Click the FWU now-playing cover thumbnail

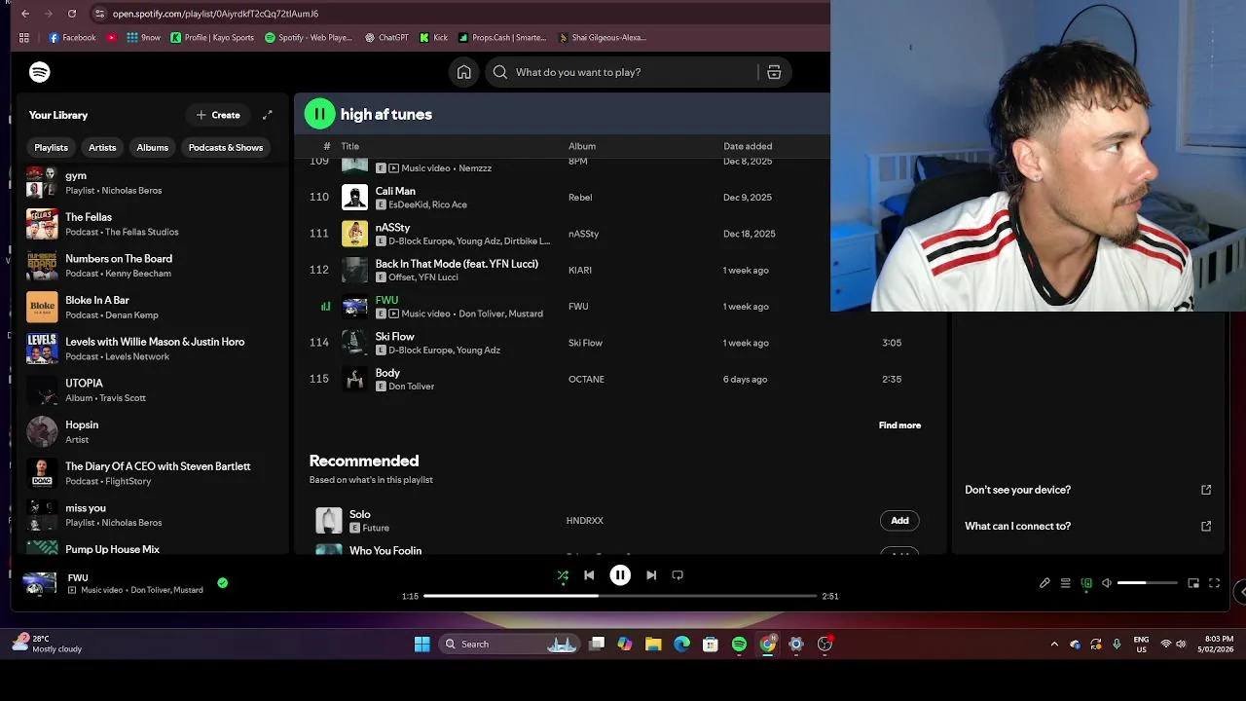[40, 583]
